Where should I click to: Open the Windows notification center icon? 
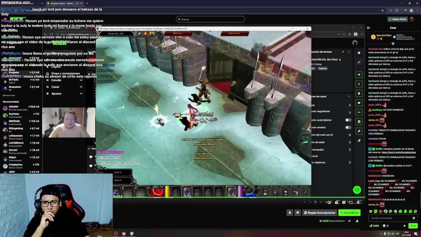coord(416,234)
